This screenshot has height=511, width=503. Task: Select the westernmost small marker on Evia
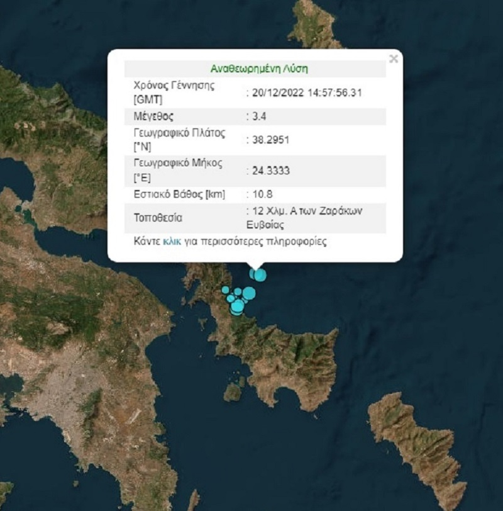click(225, 289)
